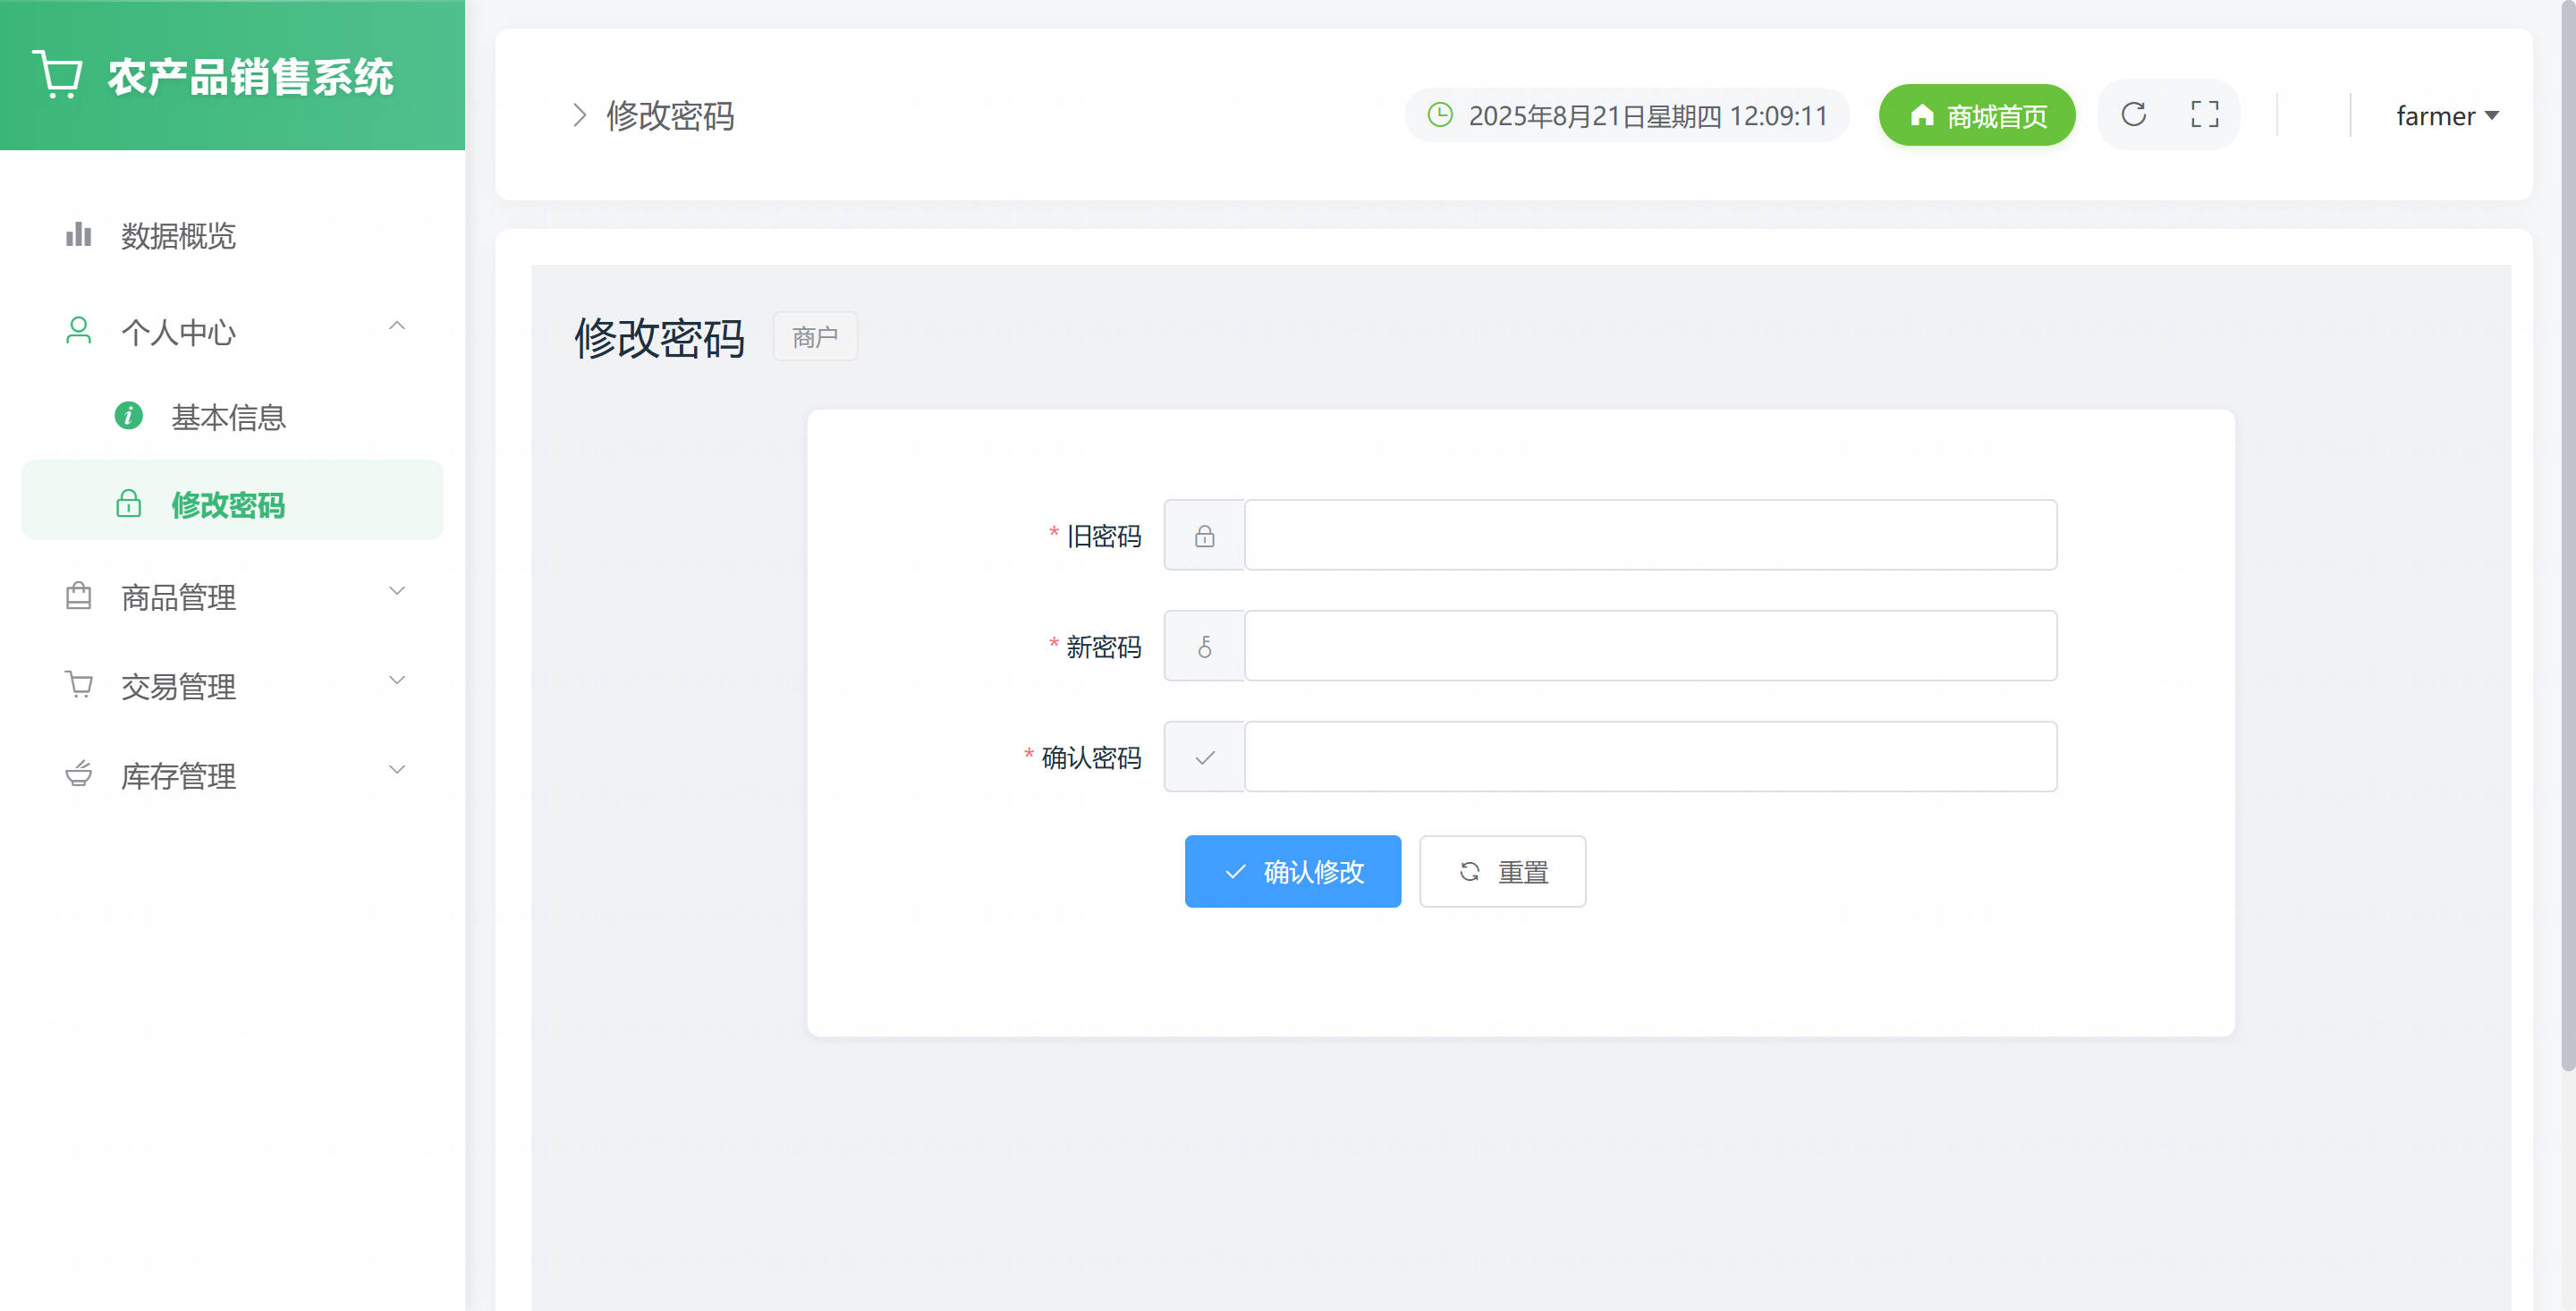Click the 修改密码 breadcrumb text
This screenshot has height=1311, width=2576.
(670, 116)
